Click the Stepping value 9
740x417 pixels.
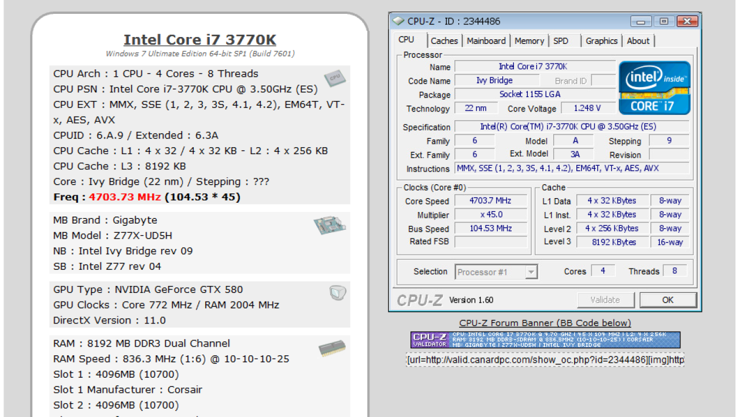669,140
